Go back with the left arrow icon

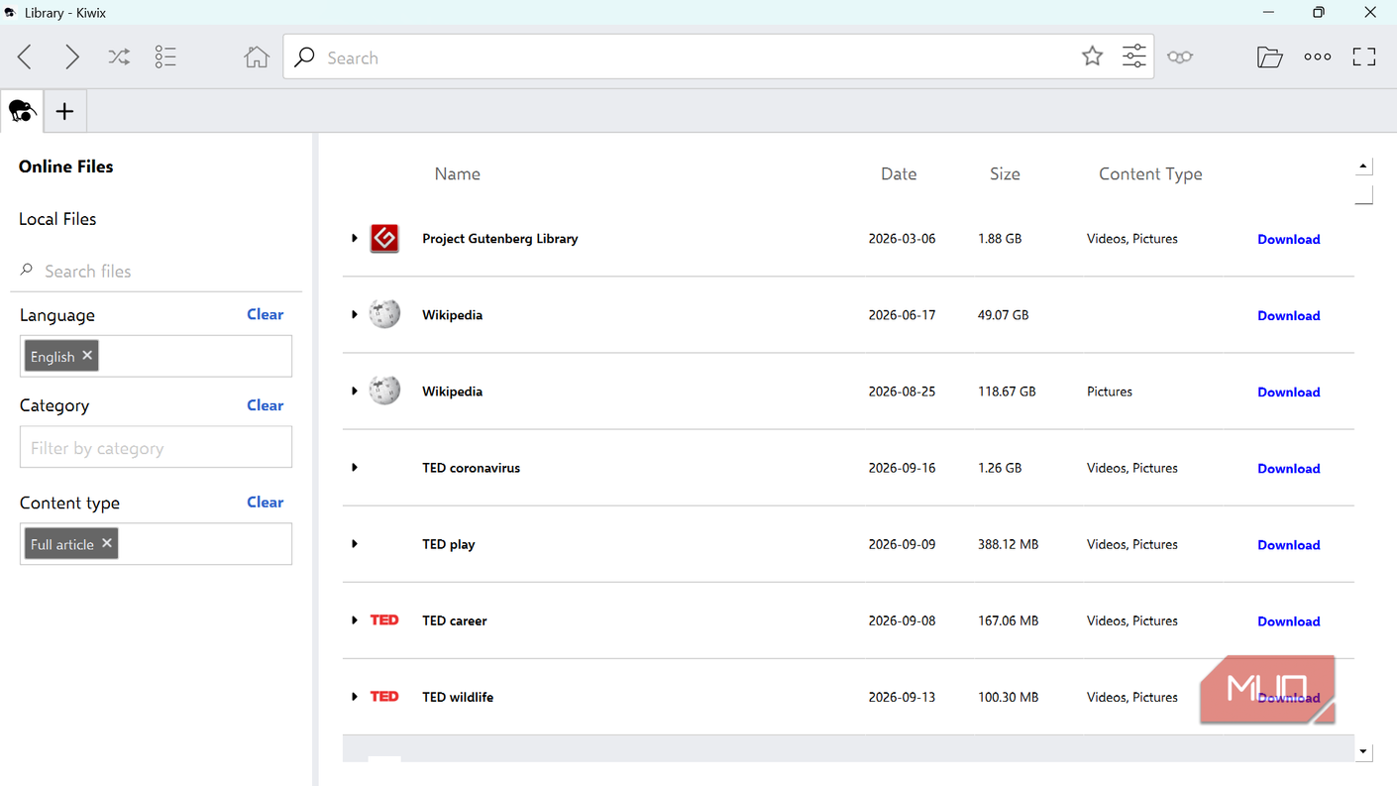point(25,57)
